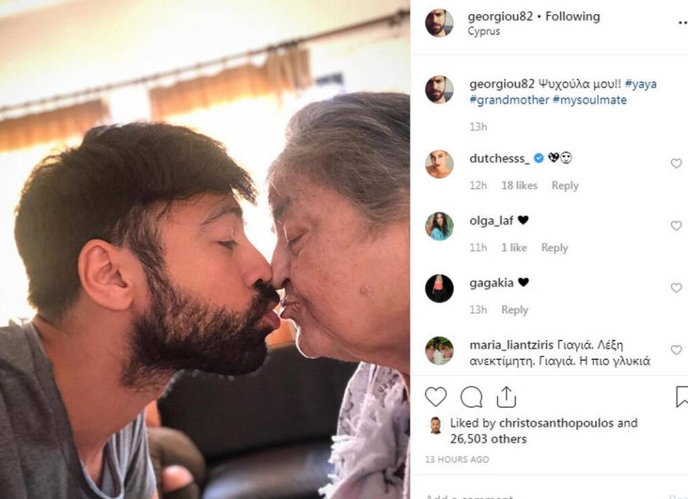This screenshot has width=688, height=499.
Task: Open comments via the speech bubble icon
Action: [471, 397]
